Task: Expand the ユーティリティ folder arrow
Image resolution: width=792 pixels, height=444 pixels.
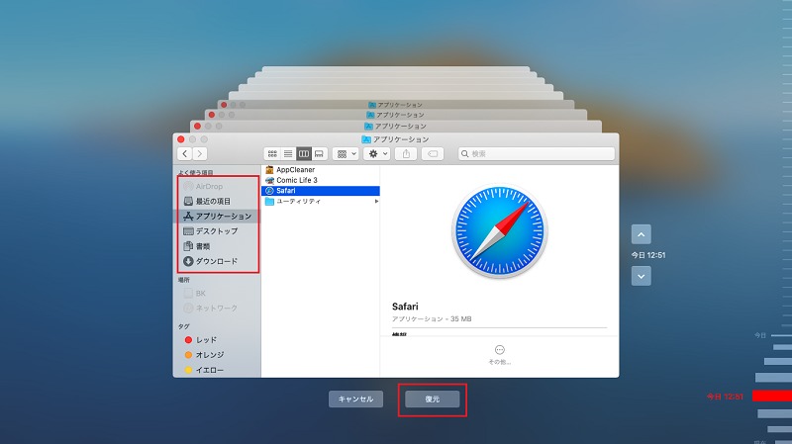Action: [x=376, y=202]
